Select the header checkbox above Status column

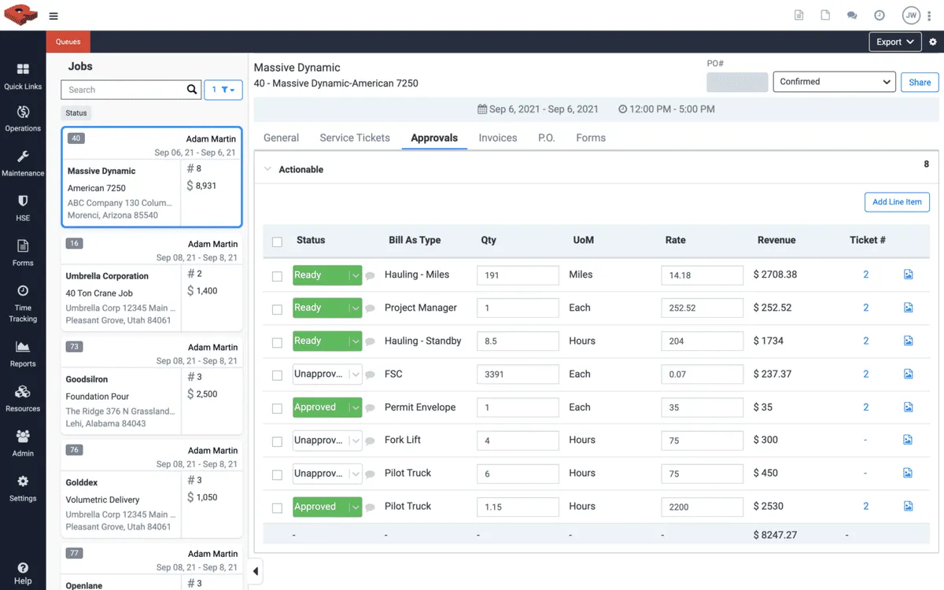pyautogui.click(x=277, y=242)
